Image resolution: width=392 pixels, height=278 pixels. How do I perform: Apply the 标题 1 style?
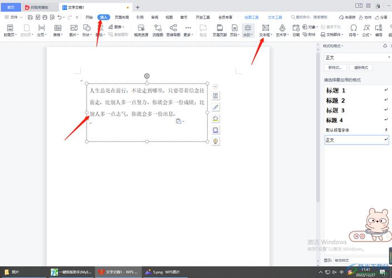tap(357, 90)
